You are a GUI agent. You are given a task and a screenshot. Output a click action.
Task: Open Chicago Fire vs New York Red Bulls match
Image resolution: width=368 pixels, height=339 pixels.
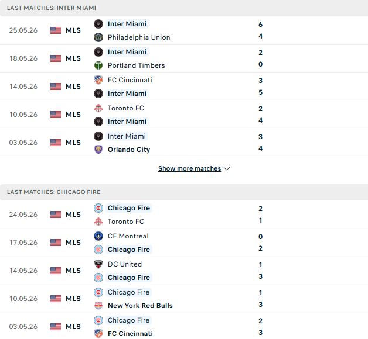pos(184,299)
